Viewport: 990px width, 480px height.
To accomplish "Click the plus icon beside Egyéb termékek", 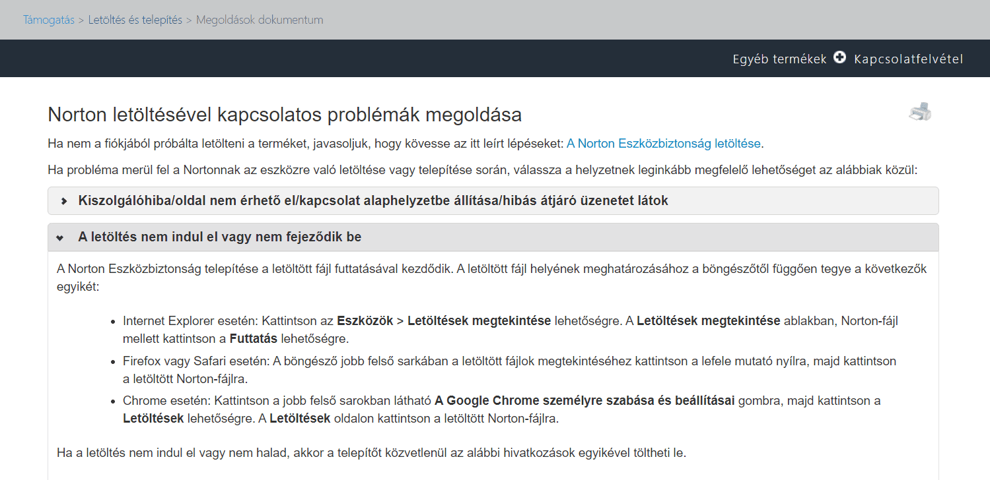I will pyautogui.click(x=839, y=58).
